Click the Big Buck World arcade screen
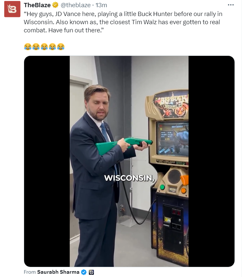This screenshot has height=277, width=242. coord(172,139)
